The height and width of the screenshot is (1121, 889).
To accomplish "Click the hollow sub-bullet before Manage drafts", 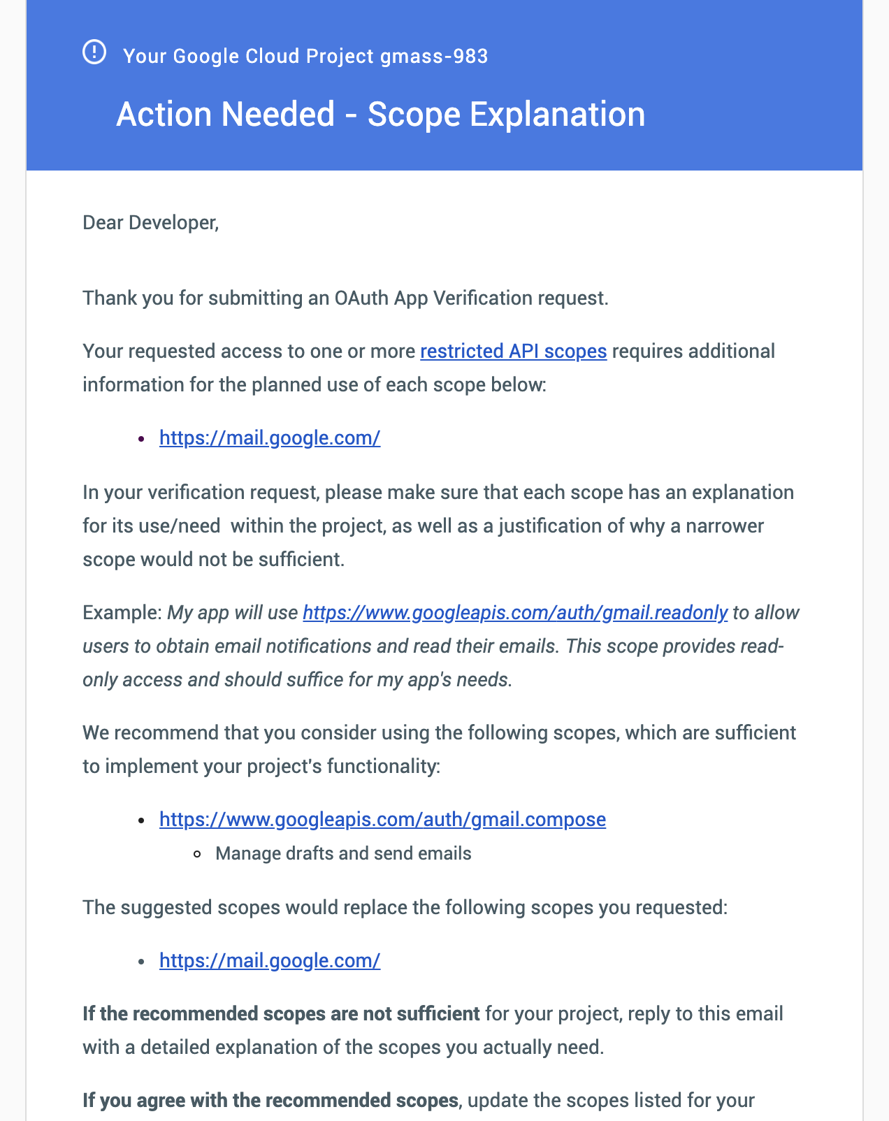I will click(198, 854).
